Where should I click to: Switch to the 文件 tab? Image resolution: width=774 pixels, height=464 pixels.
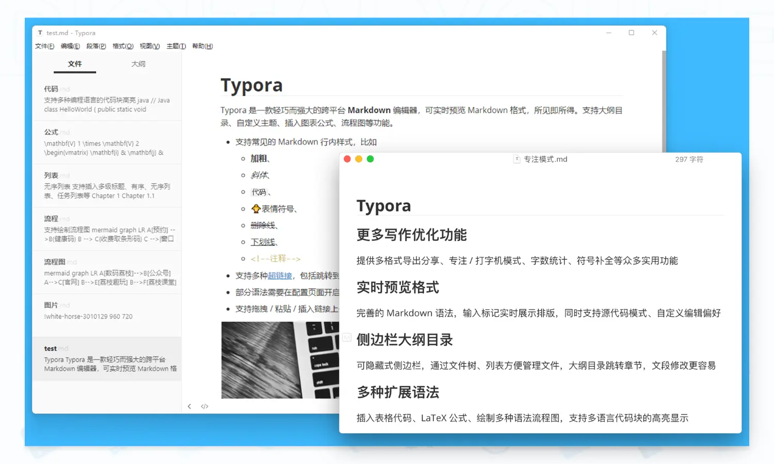(75, 64)
